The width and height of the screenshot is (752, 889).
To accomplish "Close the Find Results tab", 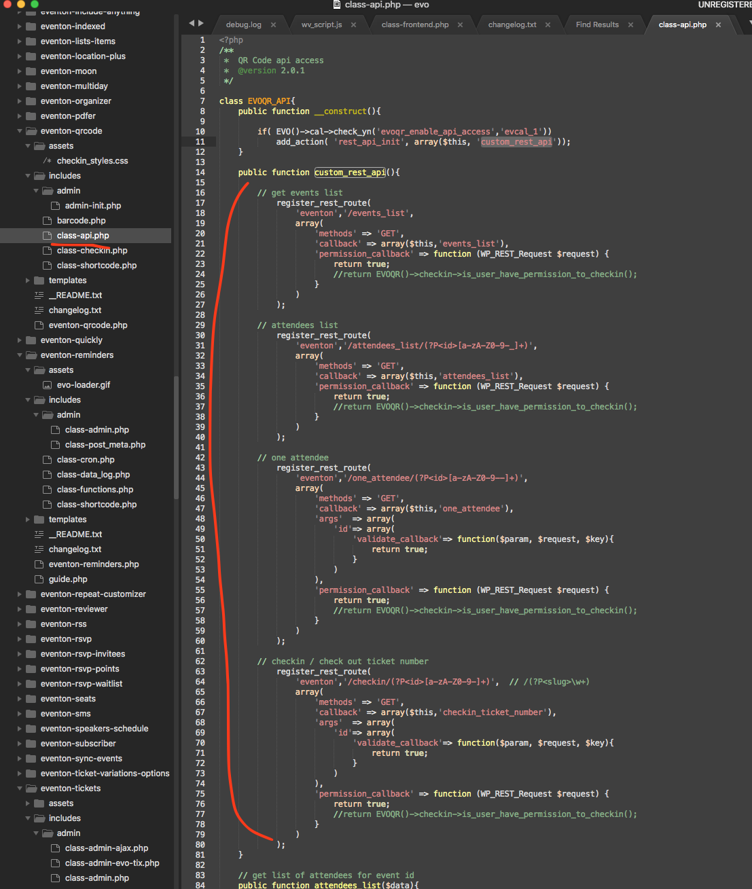I will [x=630, y=25].
